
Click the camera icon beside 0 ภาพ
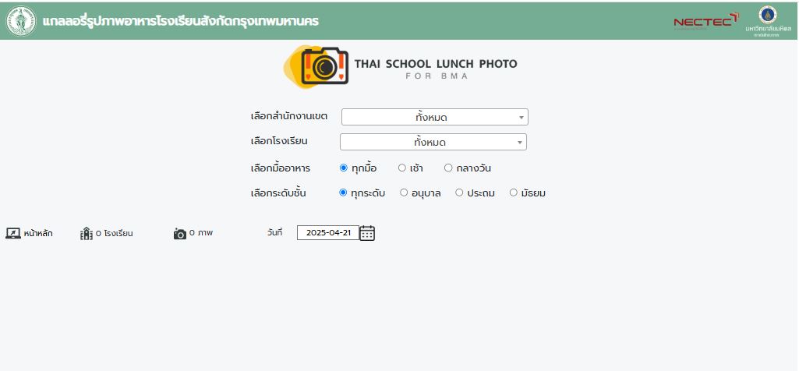180,233
